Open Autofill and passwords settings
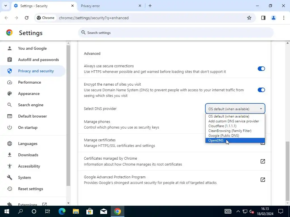The width and height of the screenshot is (290, 217). tap(32, 60)
